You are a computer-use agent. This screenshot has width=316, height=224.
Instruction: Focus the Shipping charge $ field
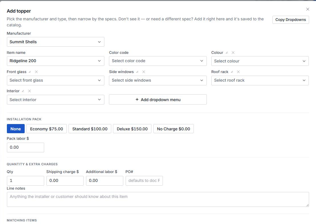click(65, 181)
